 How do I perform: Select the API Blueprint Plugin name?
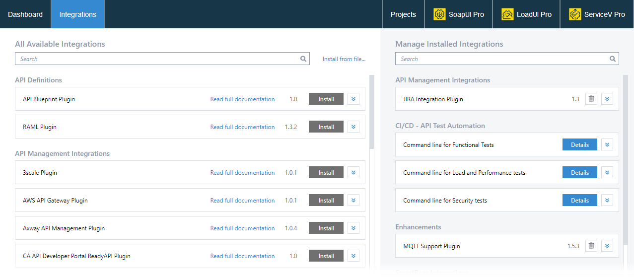49,99
